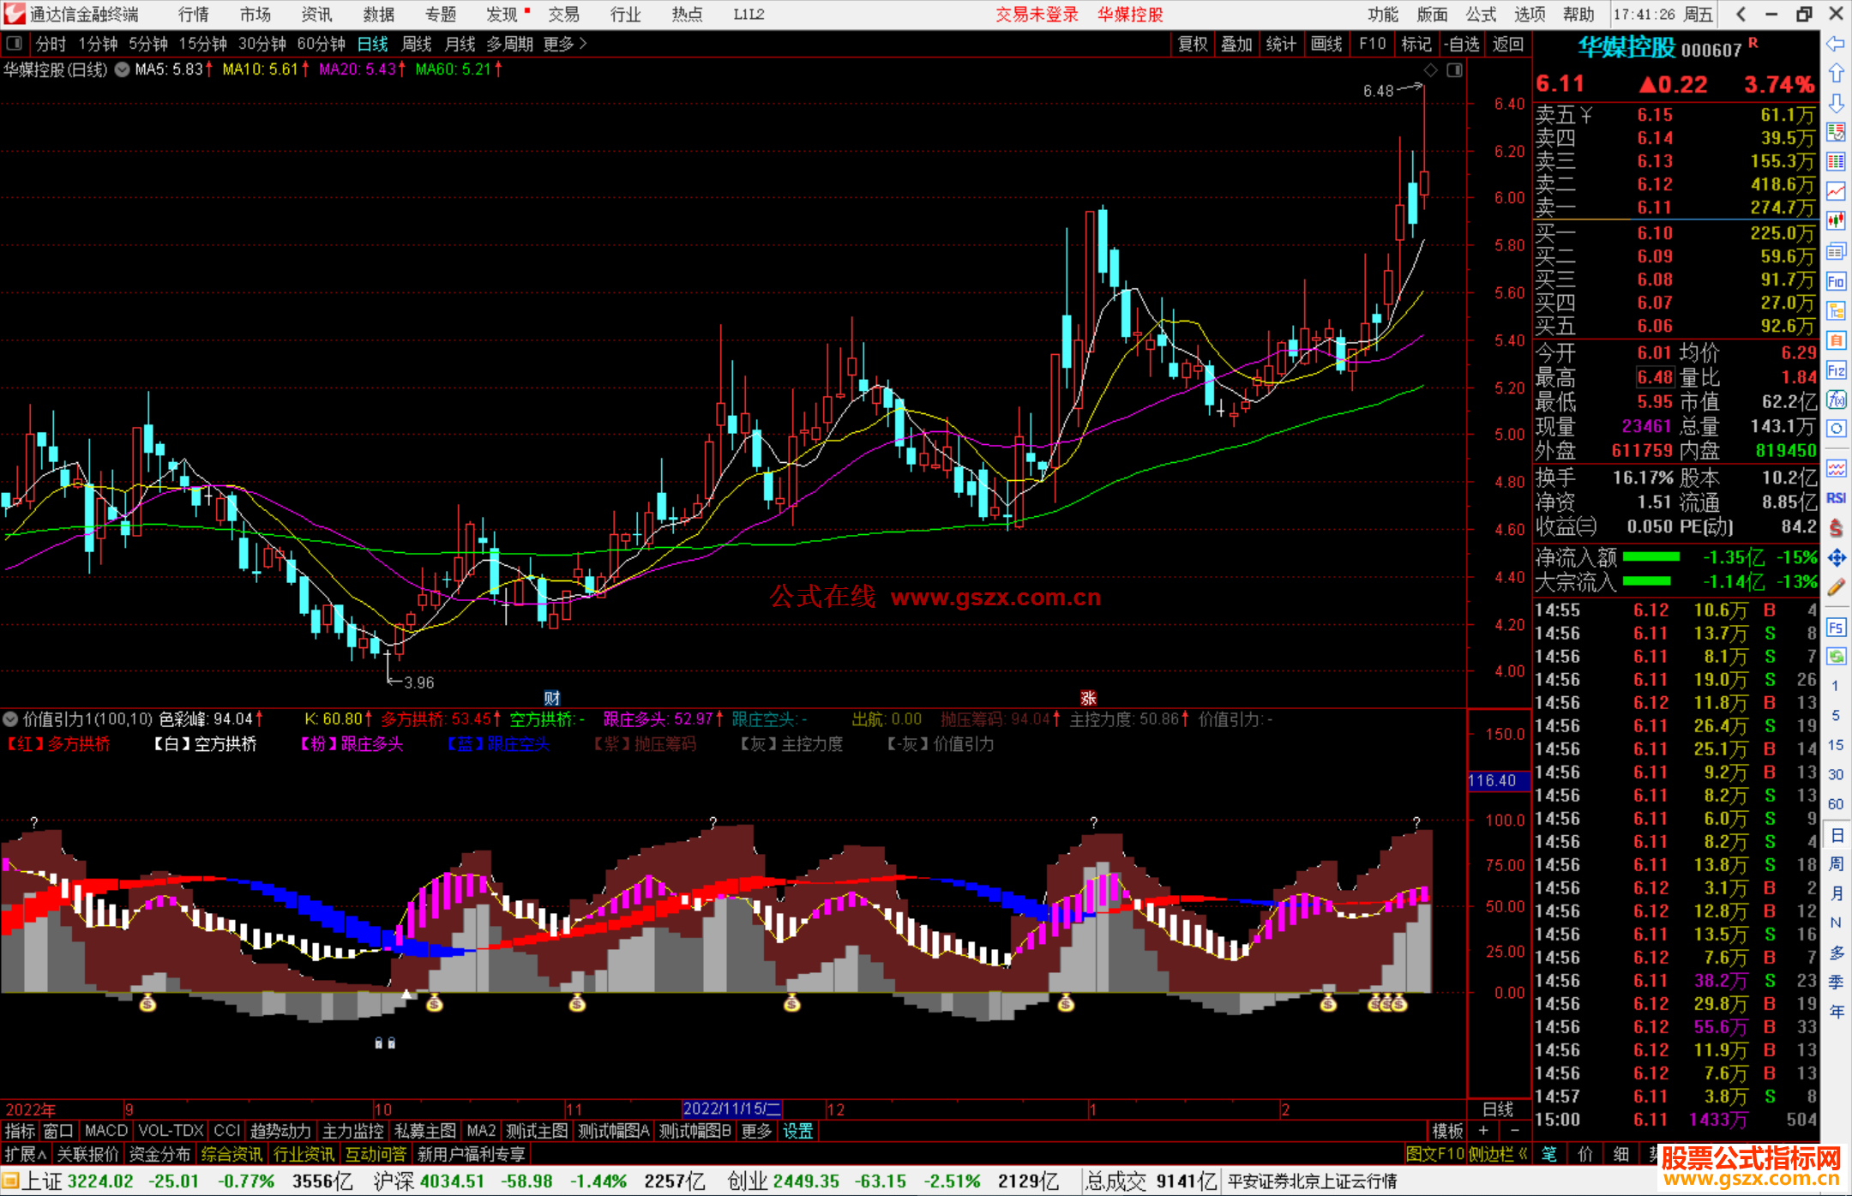This screenshot has height=1196, width=1852.
Task: Click the stacked windows icon in sidebar
Action: [x=1836, y=251]
